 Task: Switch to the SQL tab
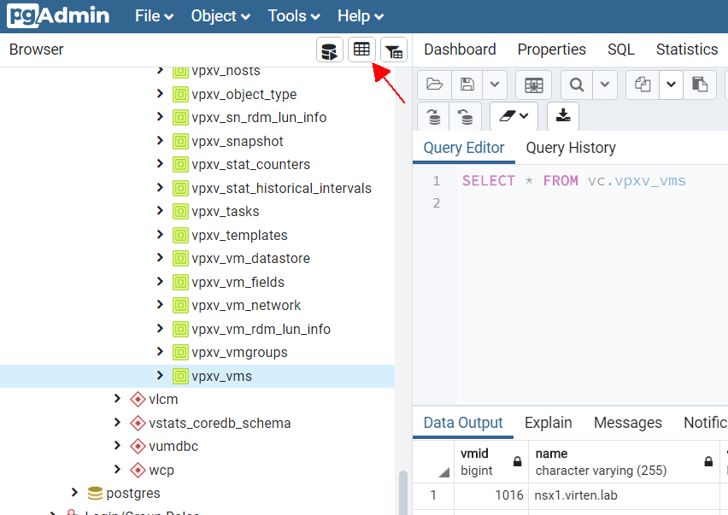[620, 50]
